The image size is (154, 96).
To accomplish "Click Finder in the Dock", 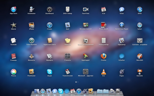I will pos(37,91).
